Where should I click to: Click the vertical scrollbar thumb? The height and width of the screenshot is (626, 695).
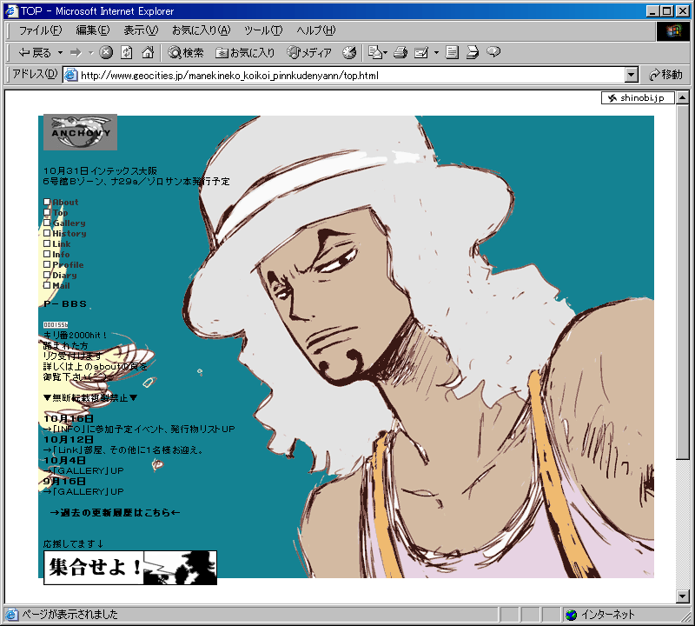click(683, 283)
